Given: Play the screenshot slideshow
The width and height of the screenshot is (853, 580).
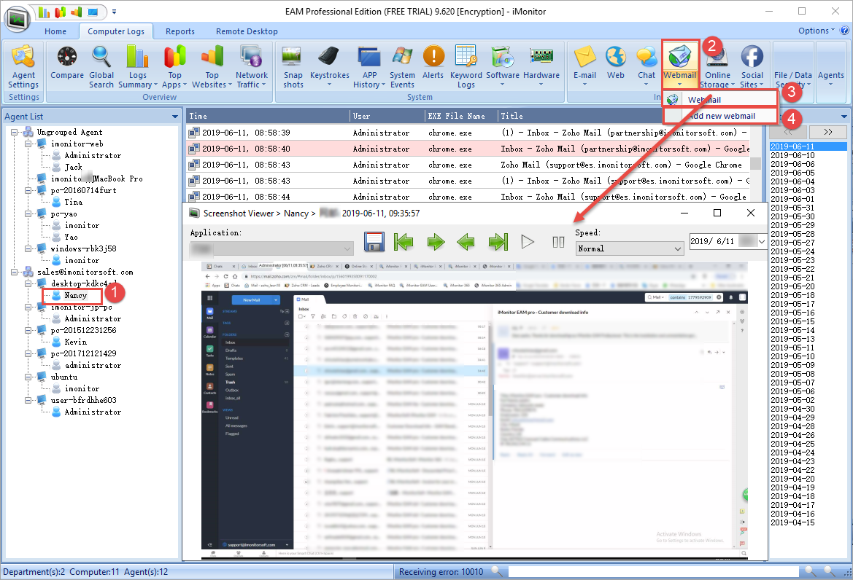Looking at the screenshot, I should 527,242.
